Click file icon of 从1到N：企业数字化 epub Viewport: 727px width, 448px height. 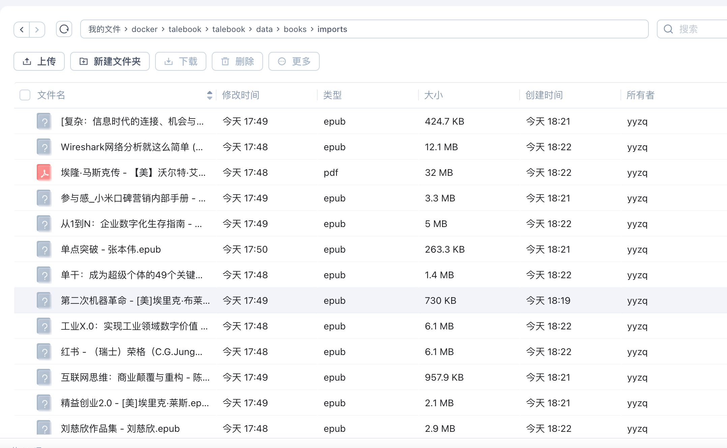click(44, 224)
